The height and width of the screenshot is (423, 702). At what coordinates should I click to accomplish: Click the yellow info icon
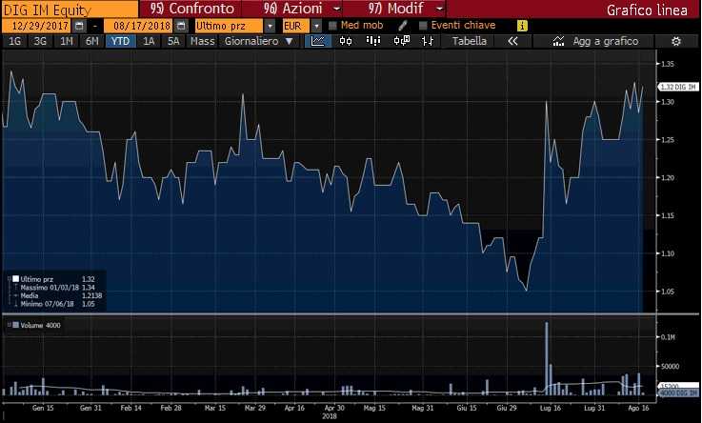click(x=522, y=26)
